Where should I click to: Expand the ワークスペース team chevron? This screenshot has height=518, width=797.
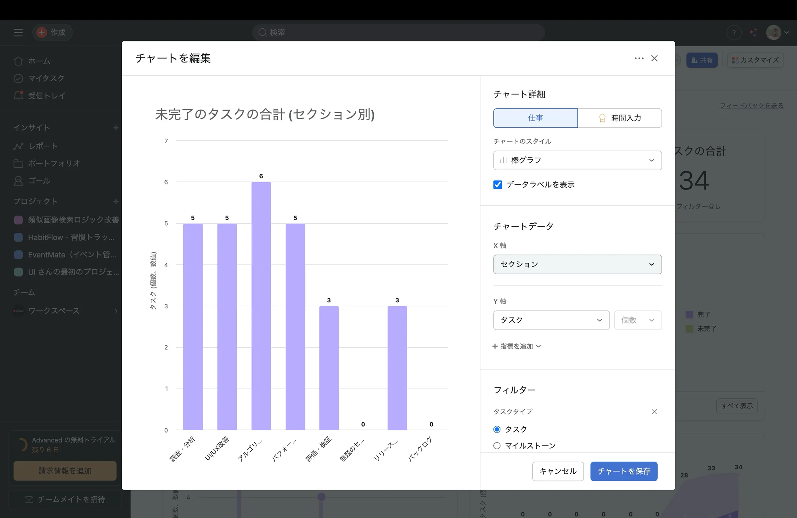(116, 311)
